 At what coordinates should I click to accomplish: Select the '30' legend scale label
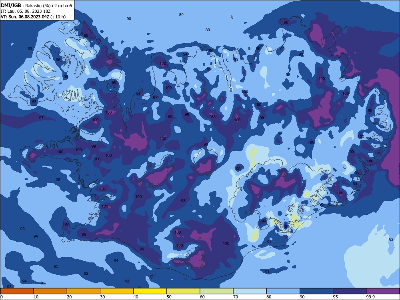tap(102, 297)
